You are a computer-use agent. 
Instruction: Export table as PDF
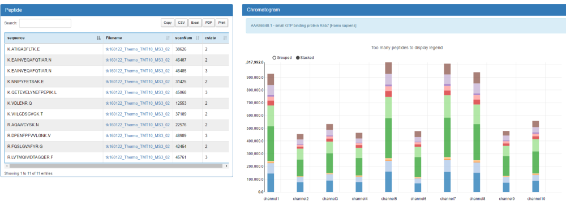point(209,23)
